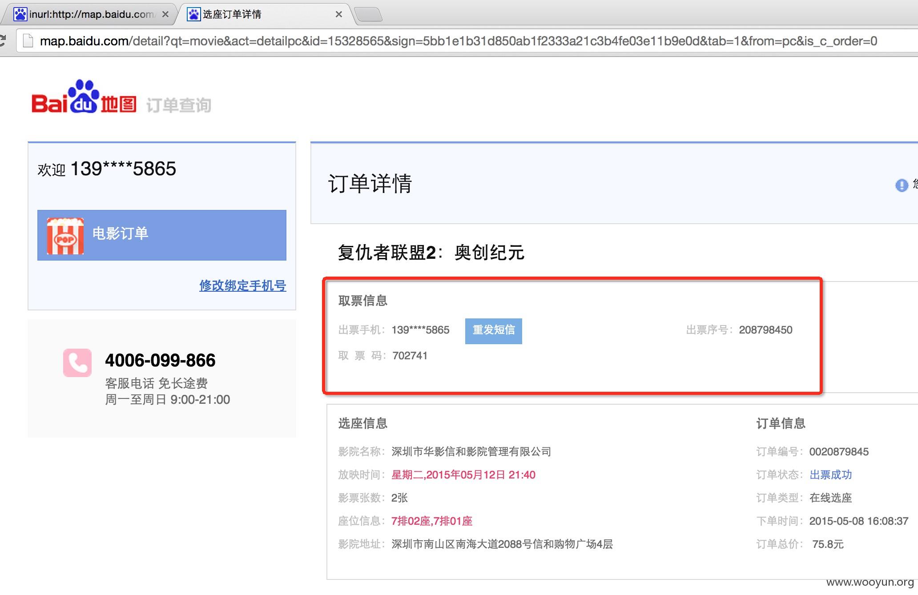
Task: Click the 重发短信 resend button
Action: click(x=494, y=331)
